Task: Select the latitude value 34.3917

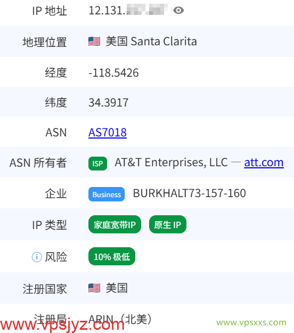Action: click(x=109, y=103)
